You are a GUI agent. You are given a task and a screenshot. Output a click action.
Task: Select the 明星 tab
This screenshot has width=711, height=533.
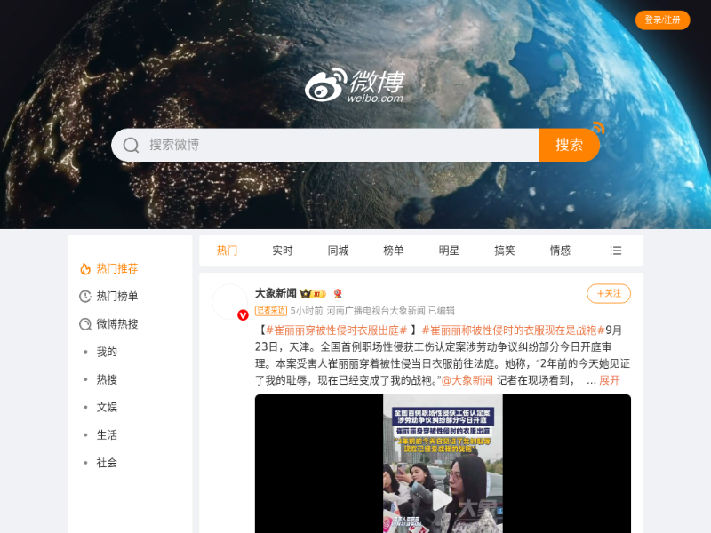tap(449, 251)
